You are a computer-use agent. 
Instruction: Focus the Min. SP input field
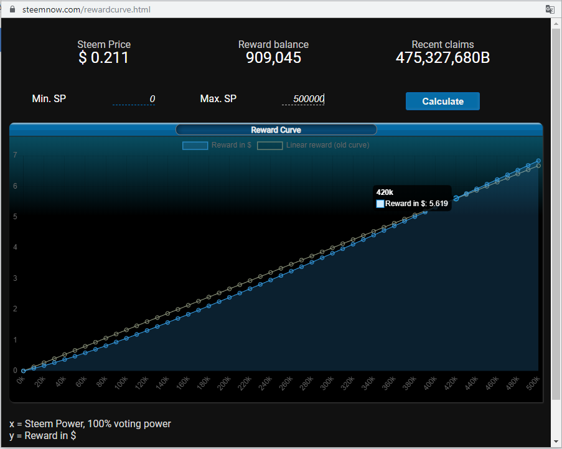134,99
